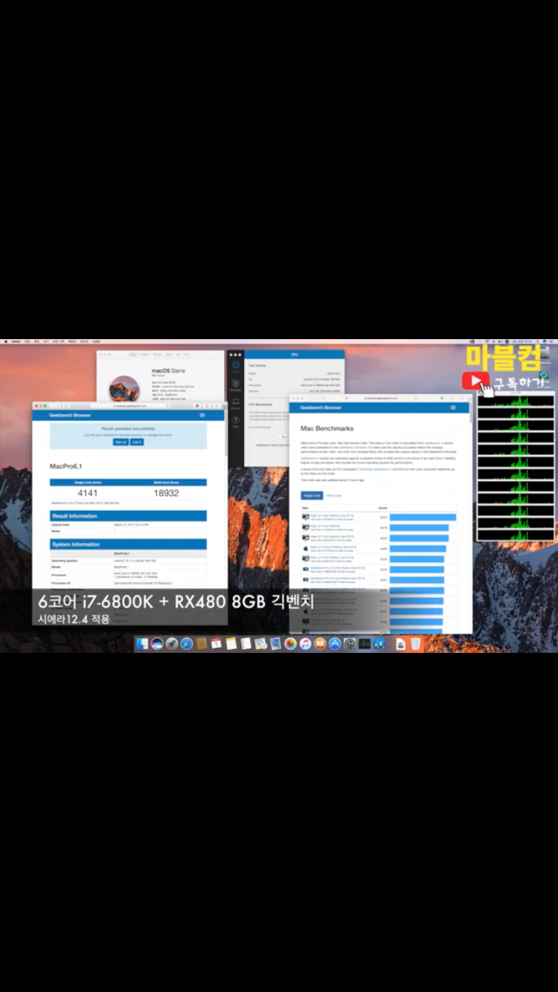Open the Safari menu in menu bar
The width and height of the screenshot is (558, 992).
pos(16,341)
